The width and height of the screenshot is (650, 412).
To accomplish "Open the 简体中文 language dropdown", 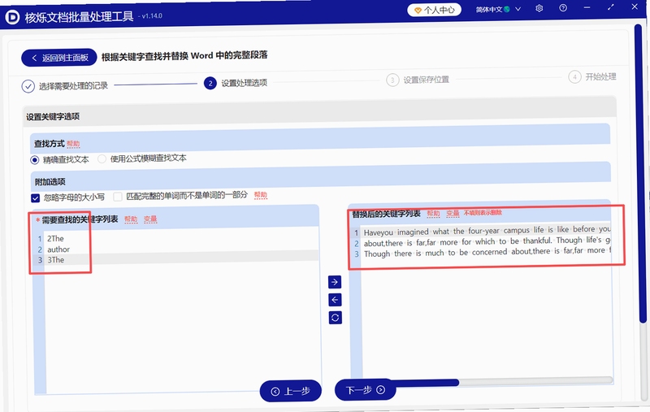I will coord(498,9).
